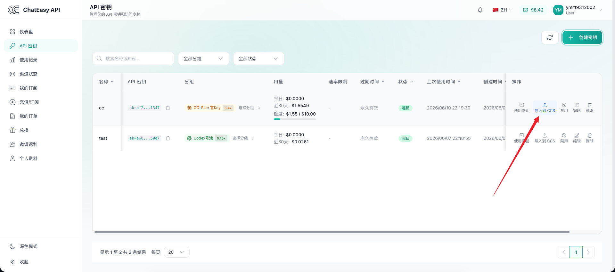Toggle 深色模式 dark mode

[41, 246]
